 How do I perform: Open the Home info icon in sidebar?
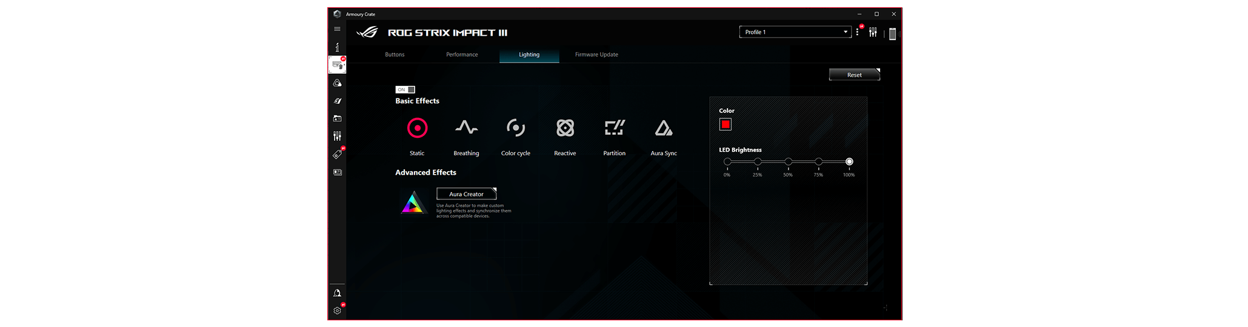click(x=337, y=47)
